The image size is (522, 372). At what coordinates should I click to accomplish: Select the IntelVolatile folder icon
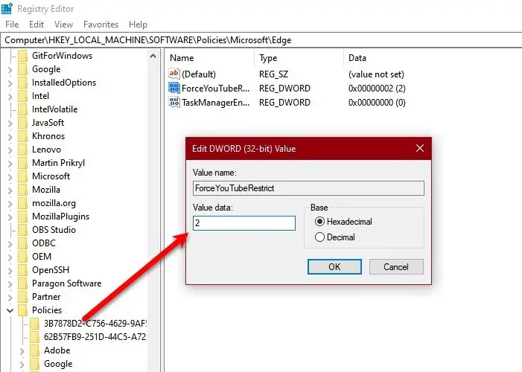pyautogui.click(x=22, y=109)
